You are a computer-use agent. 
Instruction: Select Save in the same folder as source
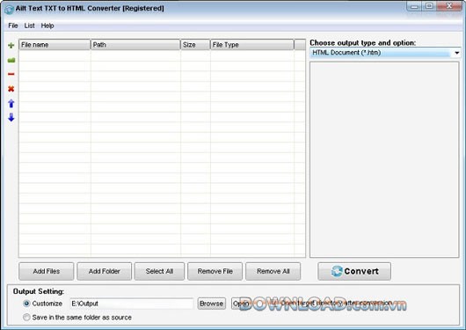pyautogui.click(x=26, y=317)
